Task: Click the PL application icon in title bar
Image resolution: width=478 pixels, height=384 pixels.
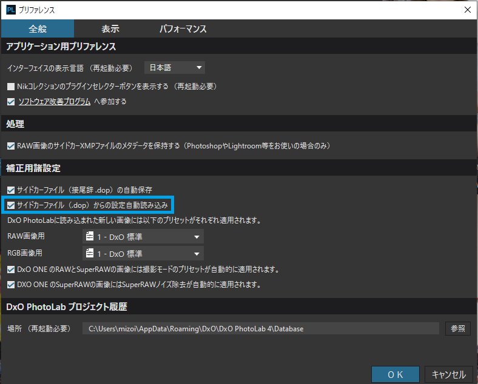Action: (x=11, y=10)
